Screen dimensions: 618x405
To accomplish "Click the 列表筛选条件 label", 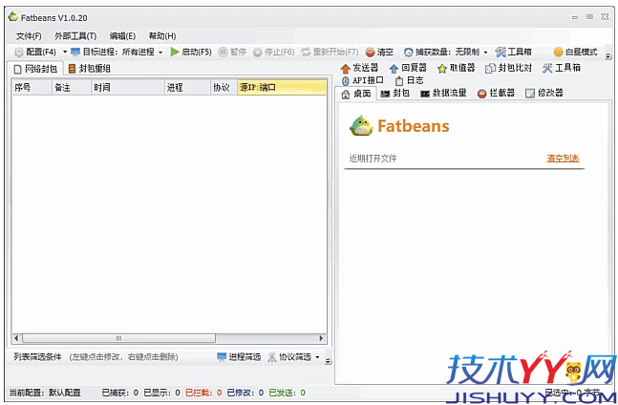I will [x=37, y=357].
